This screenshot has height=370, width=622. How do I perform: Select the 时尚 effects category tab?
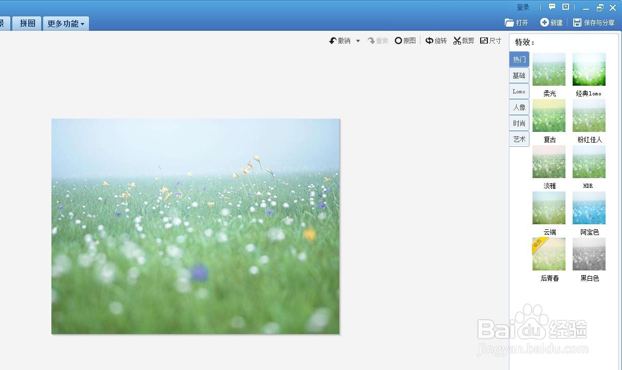point(519,123)
